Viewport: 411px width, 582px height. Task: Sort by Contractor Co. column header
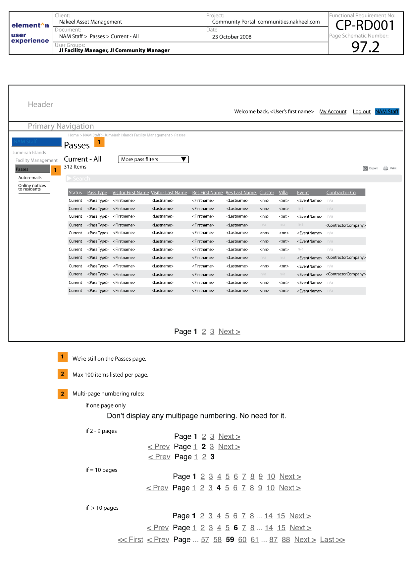click(341, 192)
